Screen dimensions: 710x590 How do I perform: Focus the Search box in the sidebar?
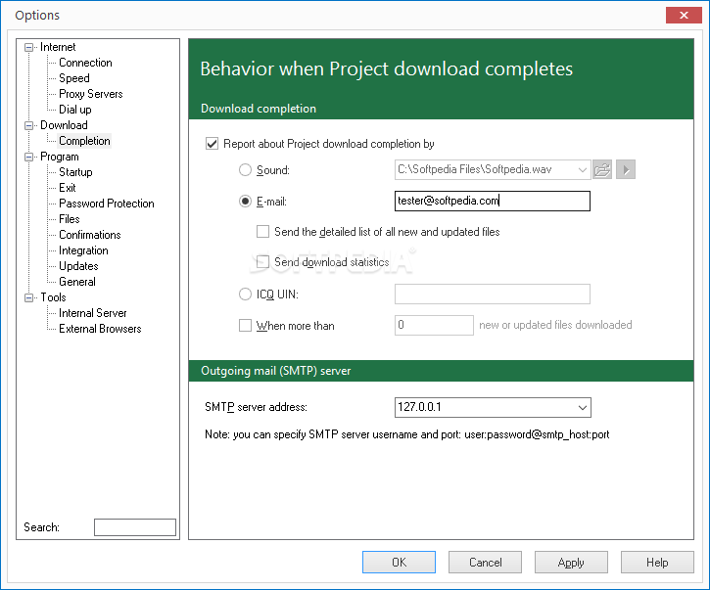coord(135,527)
